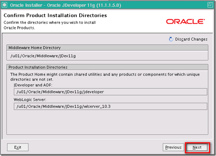Click the 'Confirm Product Installation Directories' heading
Viewport: 216px width, 156px height.
55,15
